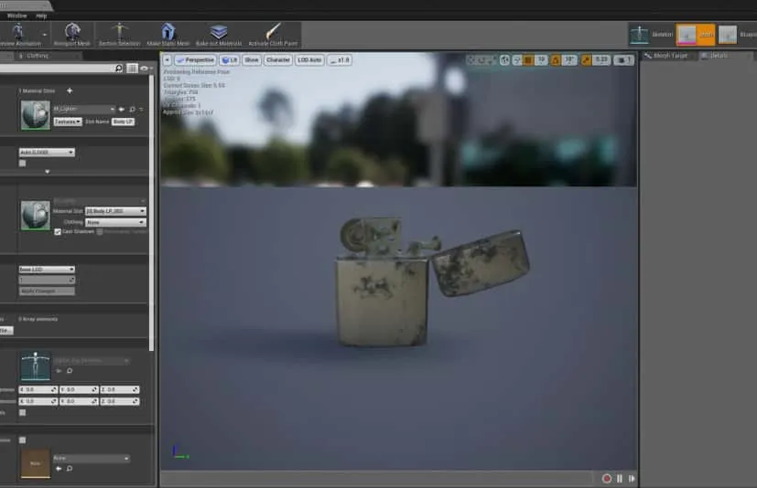Add a new material slot with plus icon
Image resolution: width=757 pixels, height=488 pixels.
coord(70,90)
